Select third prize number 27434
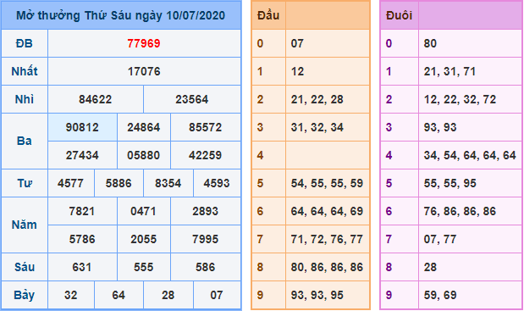This screenshot has width=524, height=311. pyautogui.click(x=82, y=156)
